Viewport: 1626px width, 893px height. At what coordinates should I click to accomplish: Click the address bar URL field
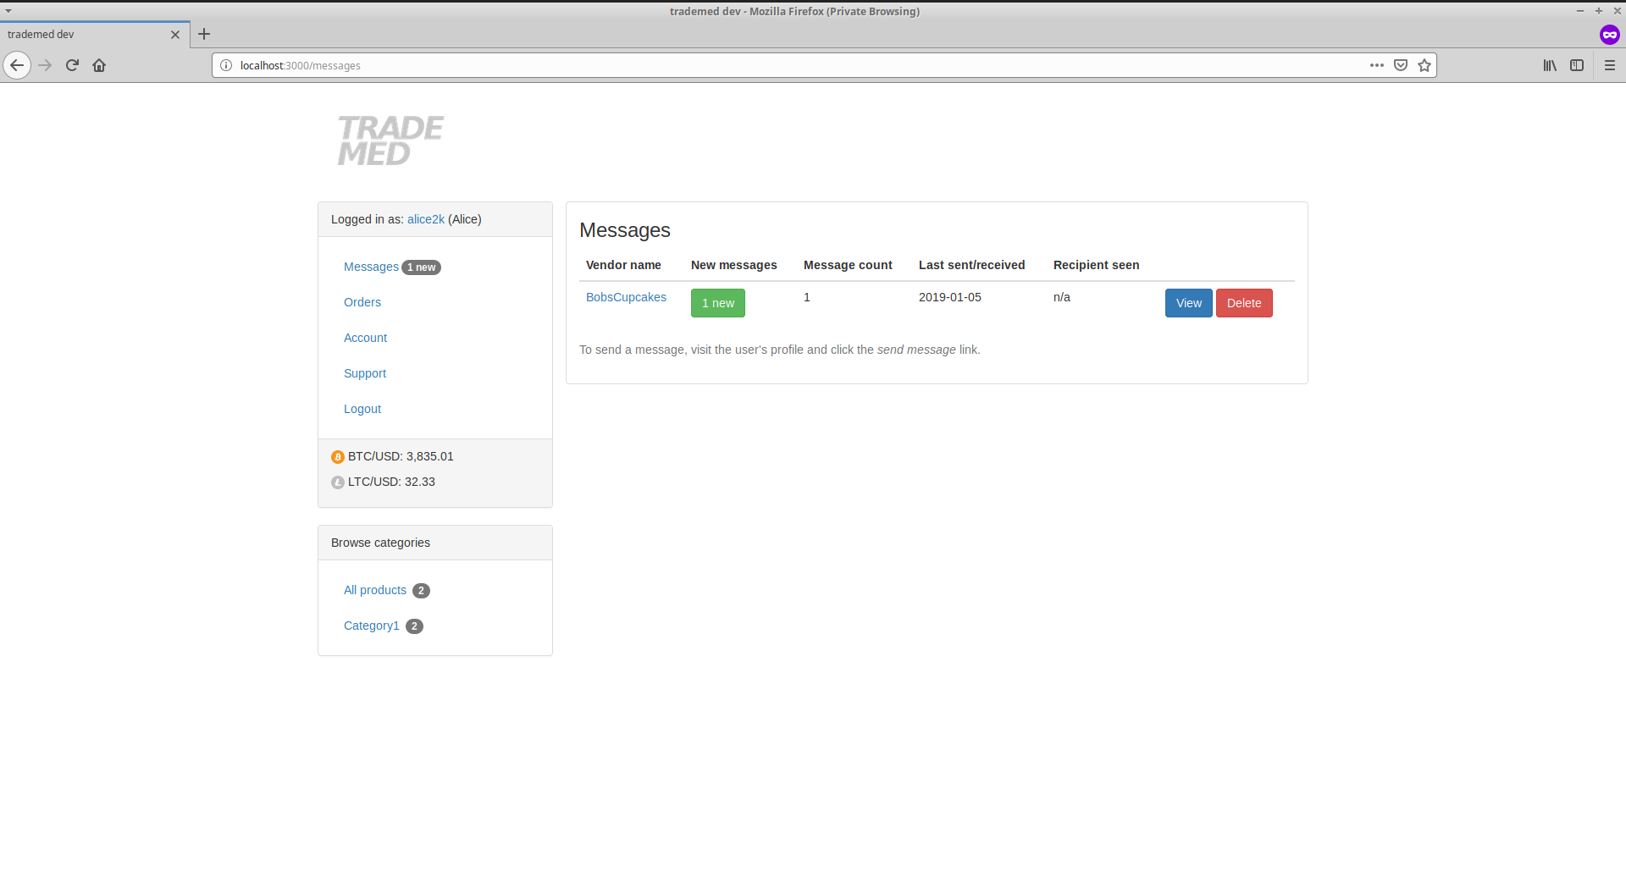[x=762, y=65]
